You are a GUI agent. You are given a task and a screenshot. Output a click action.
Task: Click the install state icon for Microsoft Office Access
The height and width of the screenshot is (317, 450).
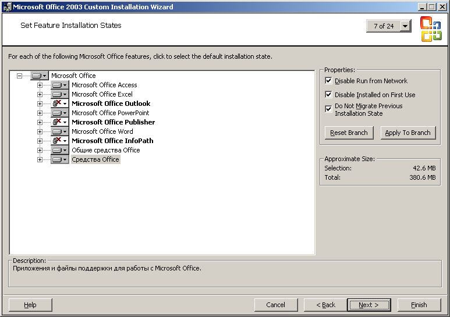59,85
